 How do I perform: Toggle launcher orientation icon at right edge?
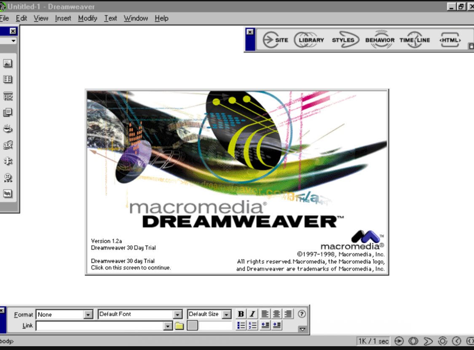[x=471, y=46]
